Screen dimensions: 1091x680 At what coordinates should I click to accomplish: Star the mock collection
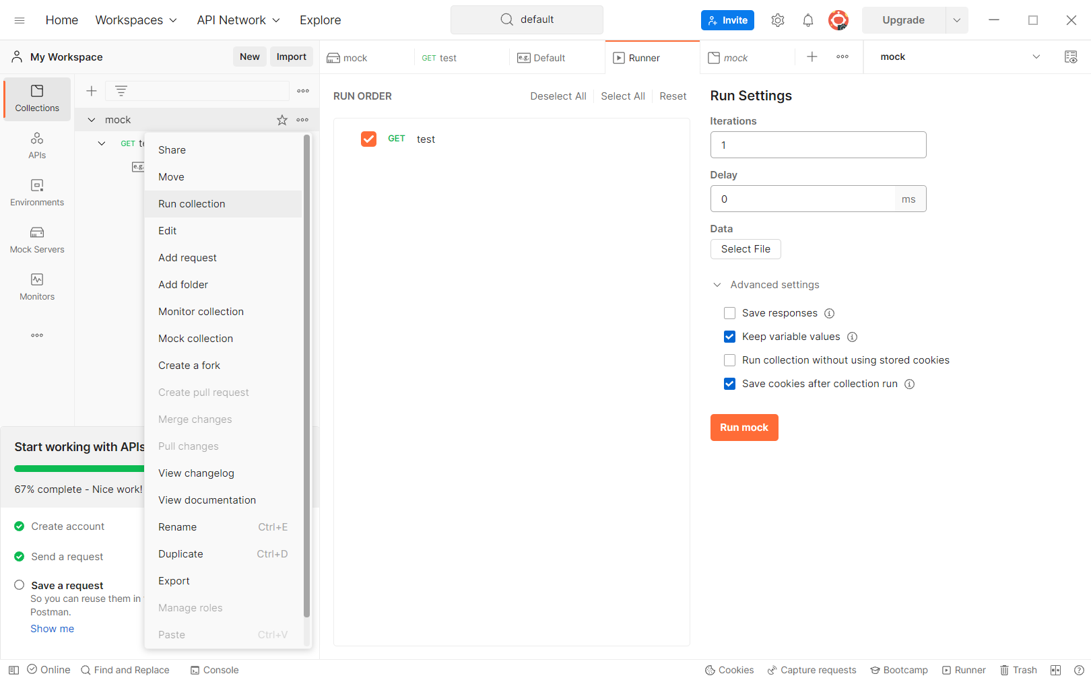[x=282, y=120]
